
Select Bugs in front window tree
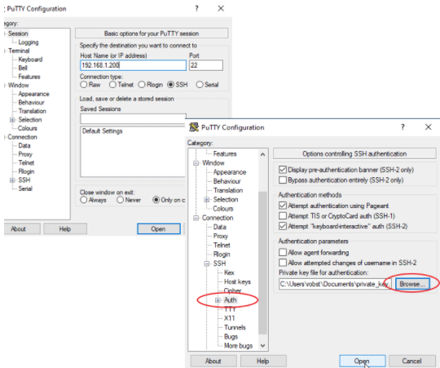[231, 336]
